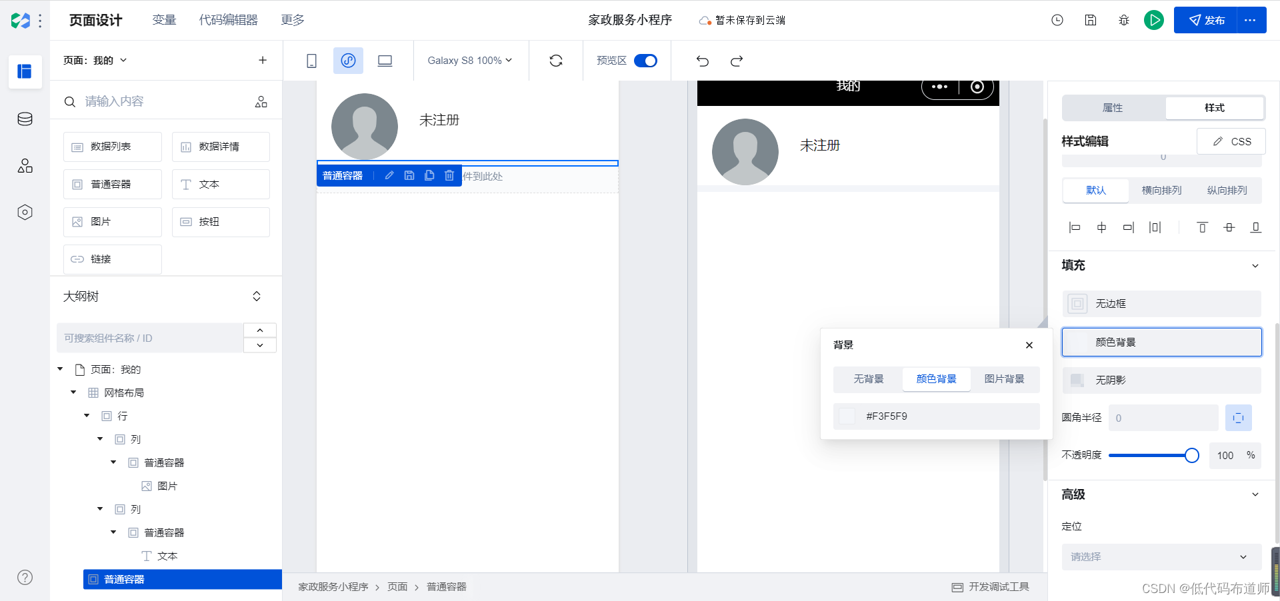Switch to mobile phone device view
This screenshot has height=601, width=1280.
pyautogui.click(x=311, y=61)
